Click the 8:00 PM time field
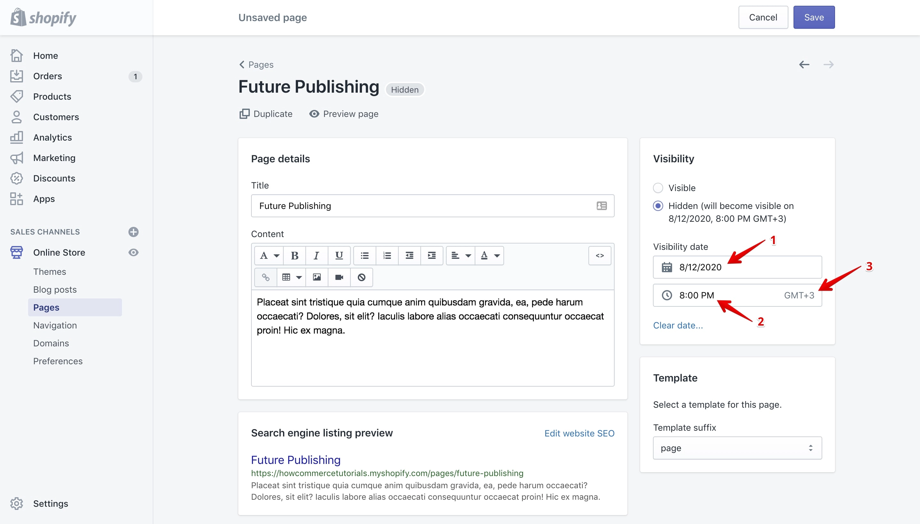 tap(737, 295)
